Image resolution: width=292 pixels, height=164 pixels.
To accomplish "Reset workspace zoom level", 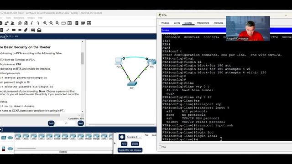I will tap(51, 23).
